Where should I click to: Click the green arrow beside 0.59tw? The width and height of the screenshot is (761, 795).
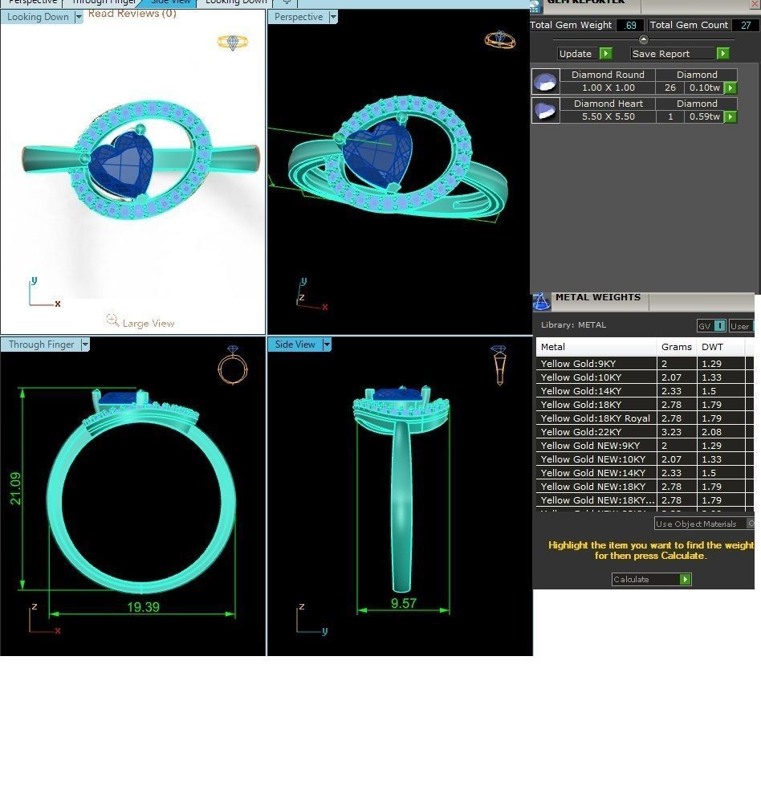coord(730,116)
